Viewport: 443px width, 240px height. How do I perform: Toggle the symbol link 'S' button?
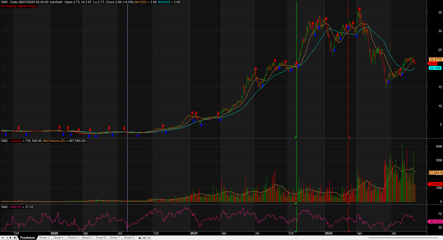tap(144, 238)
